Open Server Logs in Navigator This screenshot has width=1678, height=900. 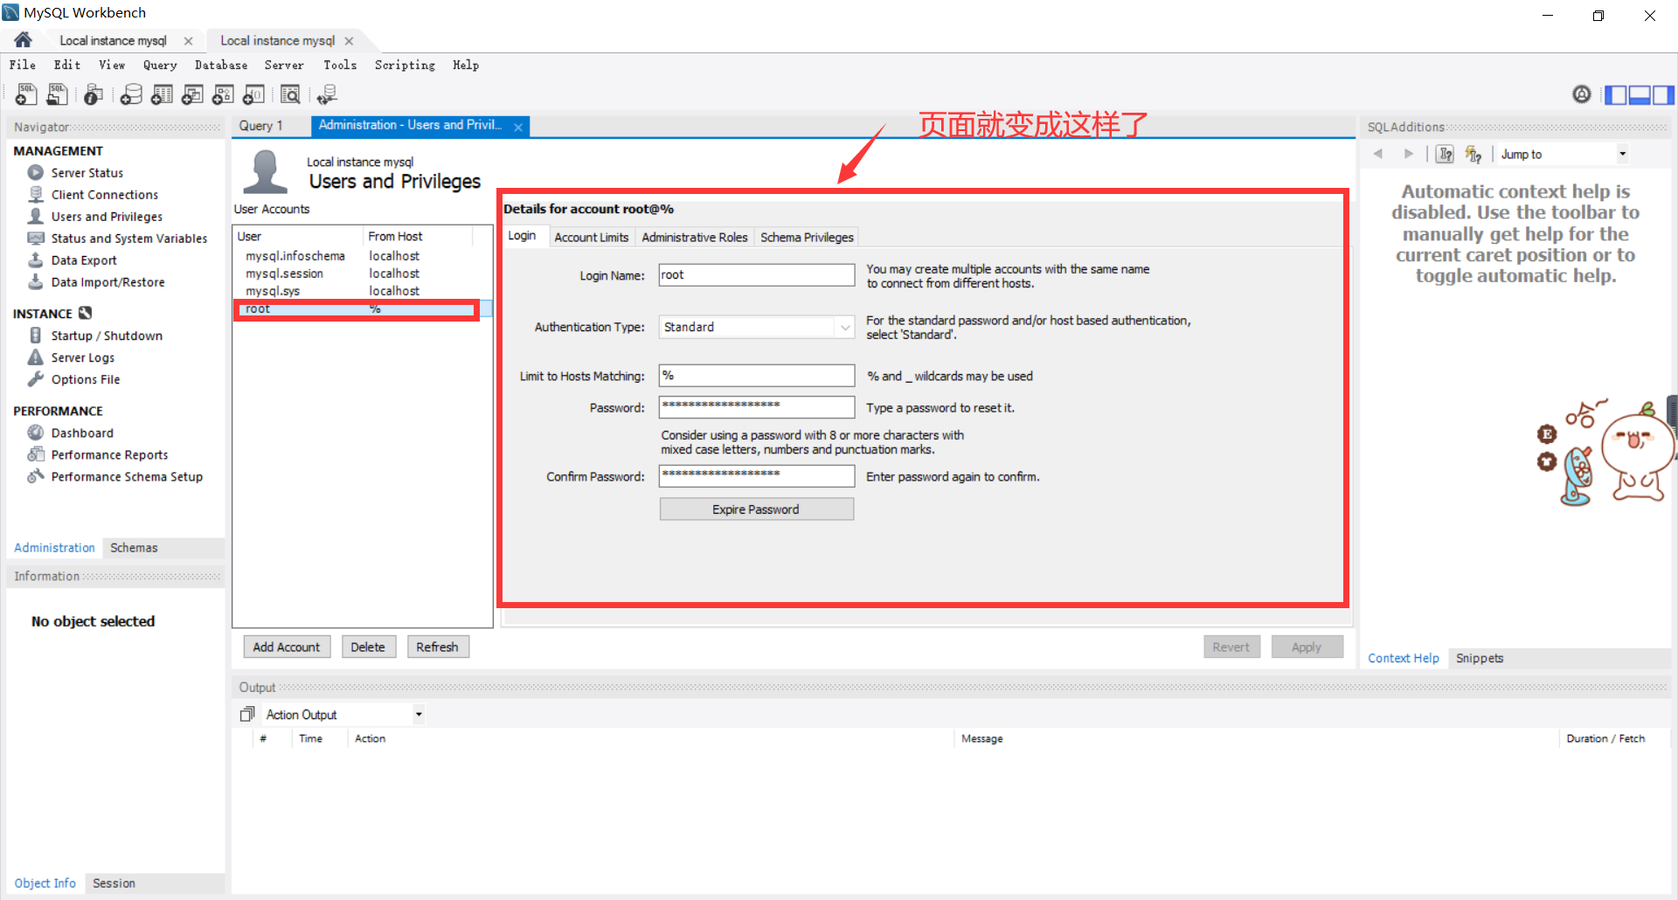click(x=82, y=357)
